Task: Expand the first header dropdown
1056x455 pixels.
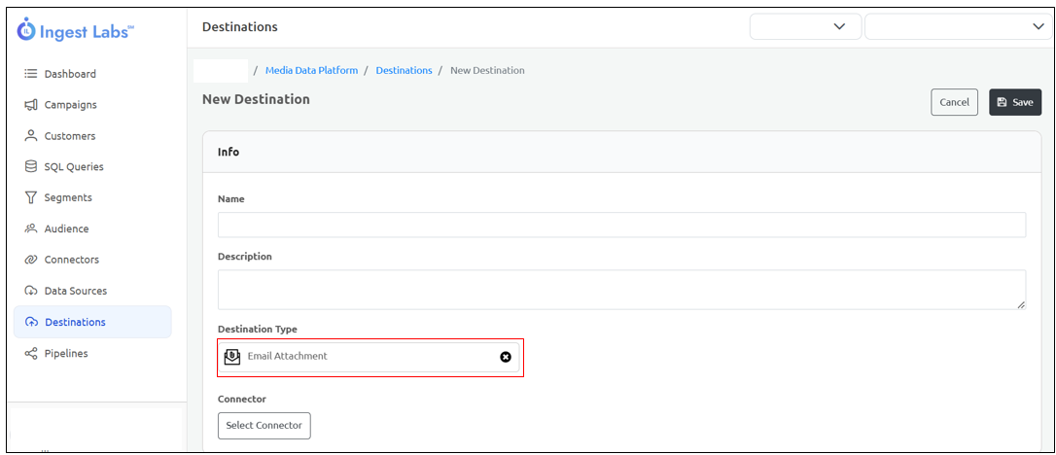Action: (x=805, y=27)
